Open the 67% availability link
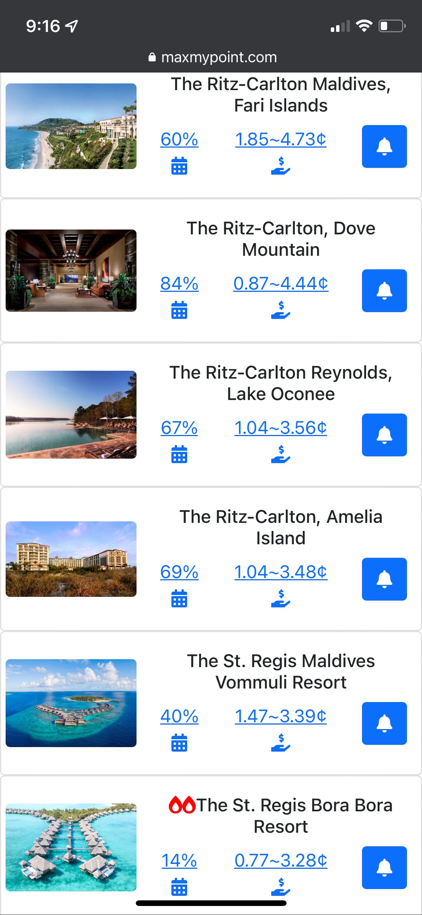This screenshot has height=915, width=422. 179,428
